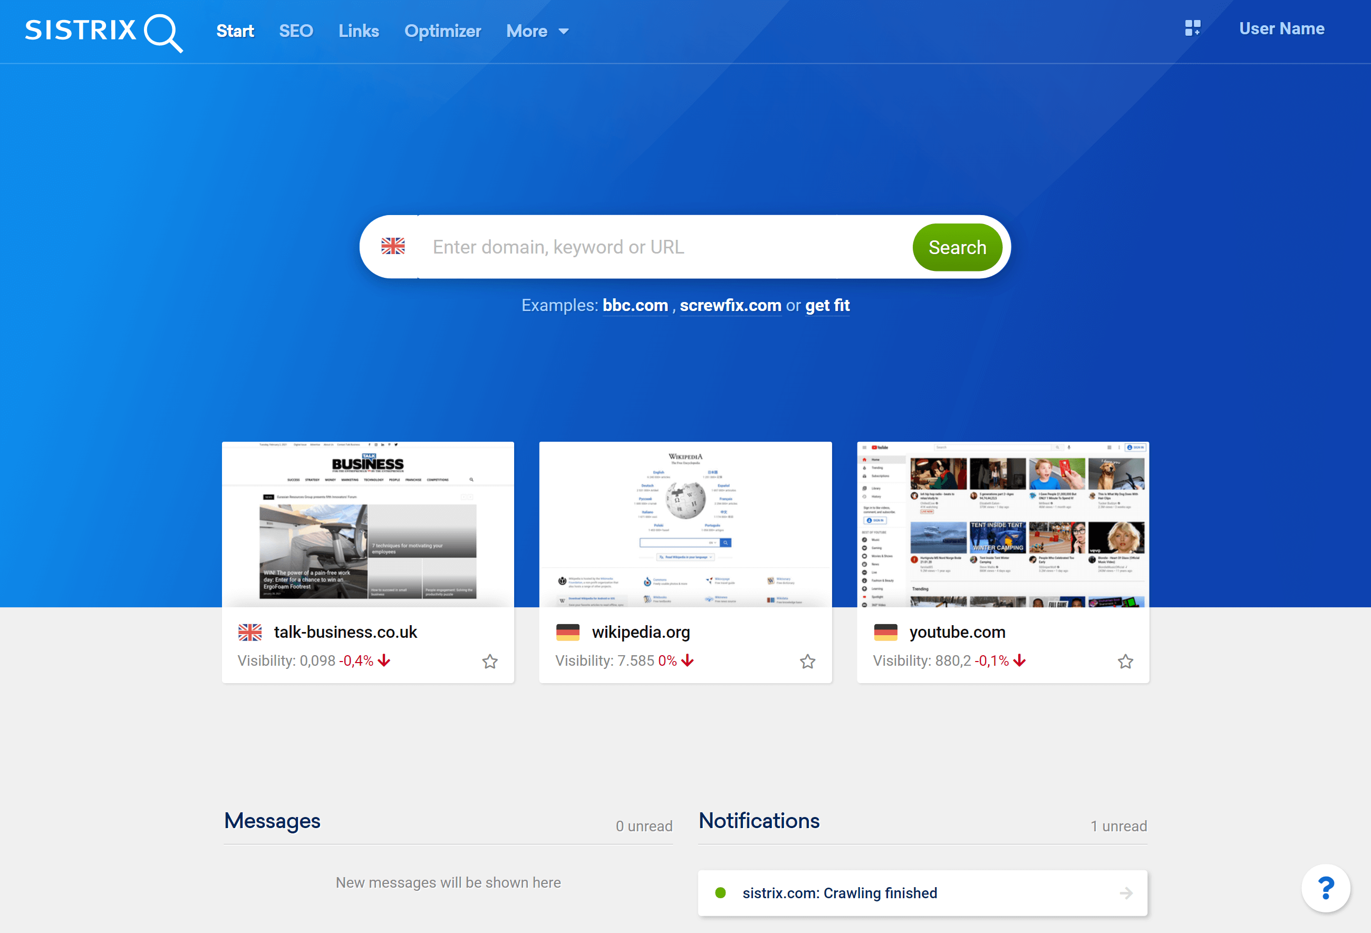Click the green dot on the sistrix.com notification

pyautogui.click(x=720, y=893)
